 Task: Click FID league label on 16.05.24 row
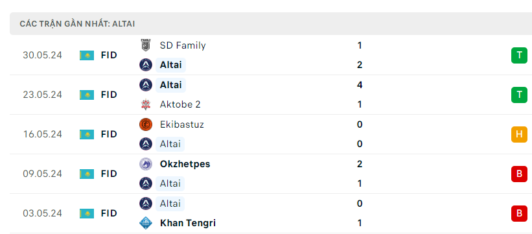pos(109,134)
